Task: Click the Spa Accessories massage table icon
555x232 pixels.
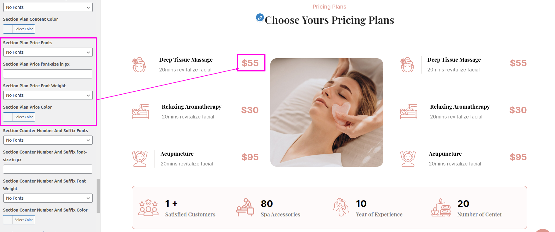Action: pos(245,207)
